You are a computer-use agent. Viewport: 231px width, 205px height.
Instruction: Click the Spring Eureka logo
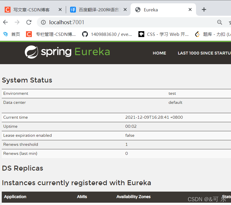[x=67, y=52]
